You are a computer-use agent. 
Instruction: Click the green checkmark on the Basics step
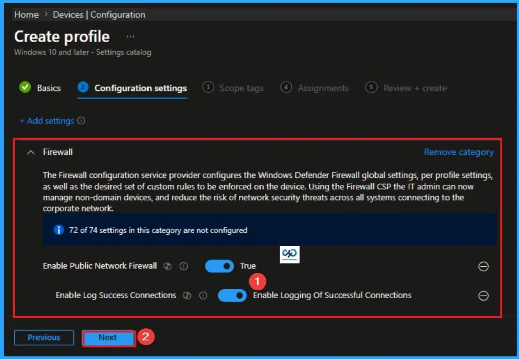coord(26,87)
